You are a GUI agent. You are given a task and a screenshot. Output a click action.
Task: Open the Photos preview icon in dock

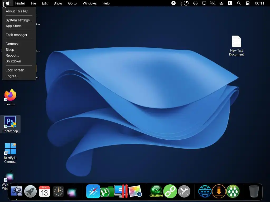(x=135, y=191)
